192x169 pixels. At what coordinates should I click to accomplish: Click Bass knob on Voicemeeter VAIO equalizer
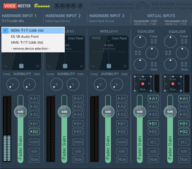point(140,65)
